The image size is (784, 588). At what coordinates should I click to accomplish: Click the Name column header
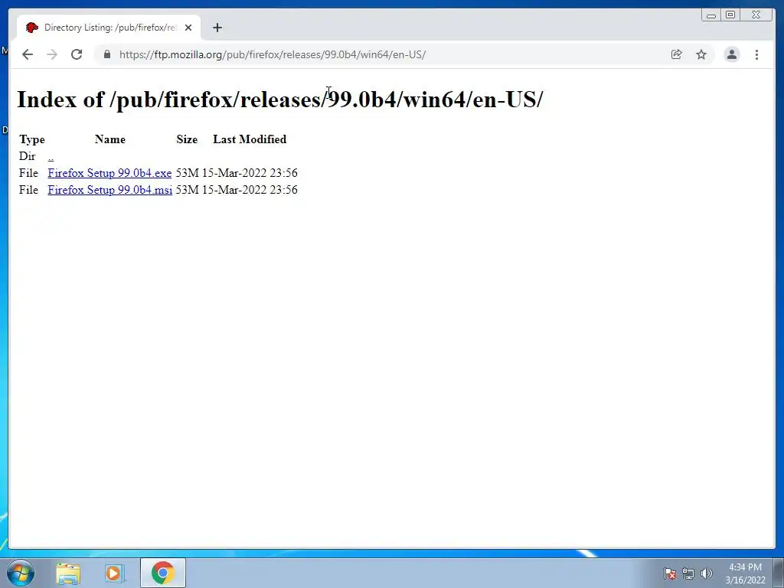point(110,139)
